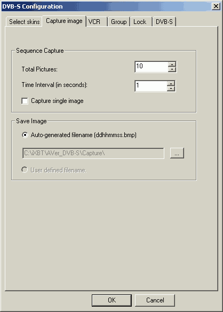
Task: Increase Total Pictures with up arrow
Action: [172, 65]
